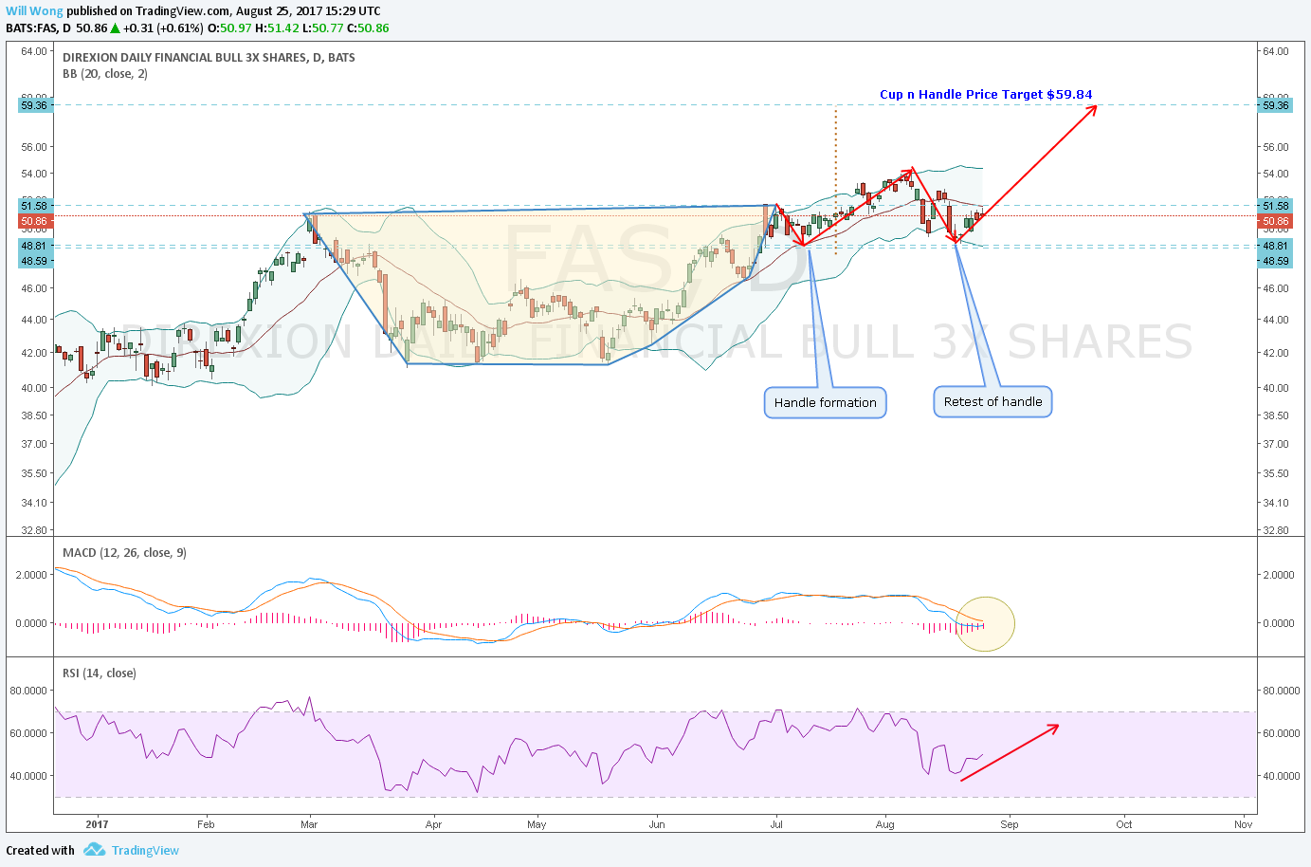Click the 48.81 price tag on the right axis
This screenshot has height=867, width=1311.
[1275, 246]
